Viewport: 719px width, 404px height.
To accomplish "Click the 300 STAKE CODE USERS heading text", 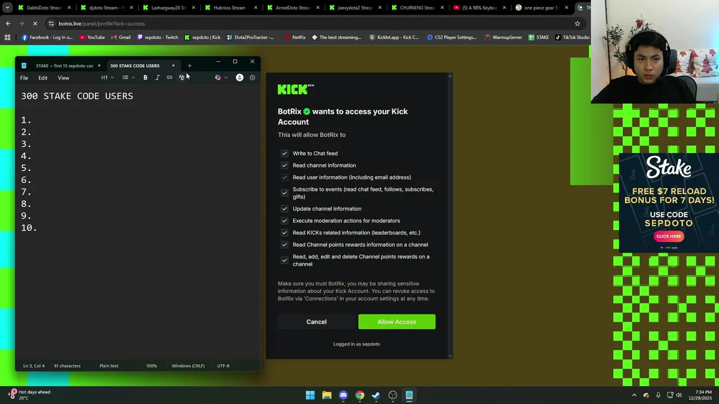I will tap(77, 96).
